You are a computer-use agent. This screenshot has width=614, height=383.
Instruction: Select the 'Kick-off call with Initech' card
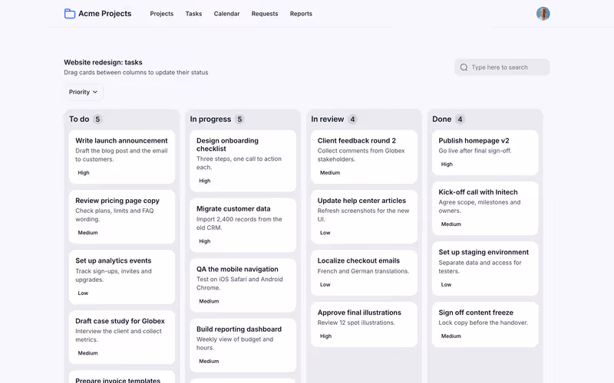point(485,208)
